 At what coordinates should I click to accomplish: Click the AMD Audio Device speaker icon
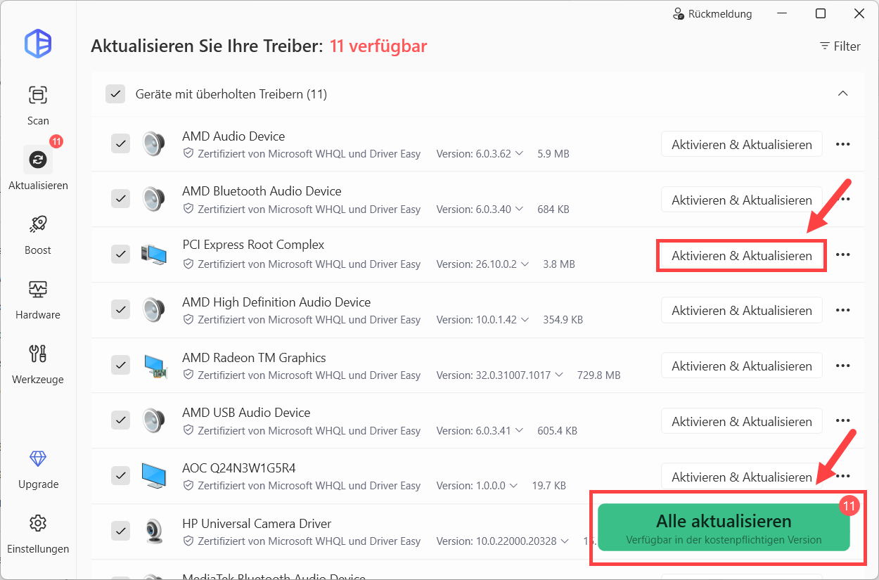point(153,144)
